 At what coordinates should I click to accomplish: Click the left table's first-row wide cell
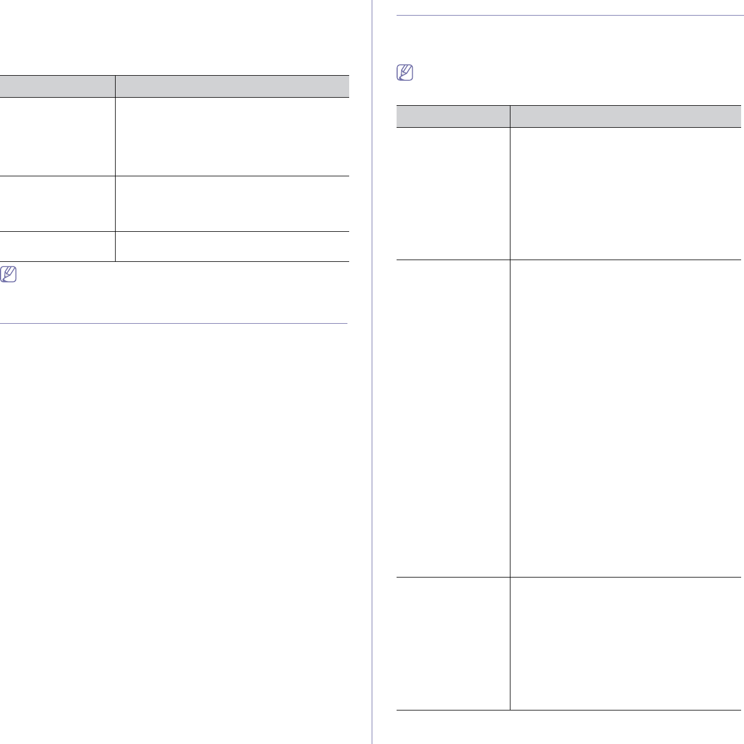pos(232,136)
